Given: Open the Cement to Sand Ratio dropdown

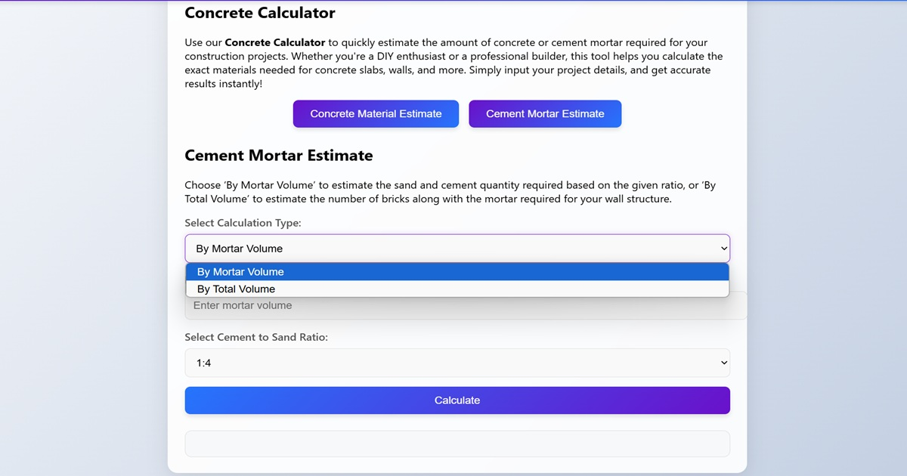Looking at the screenshot, I should tap(457, 363).
